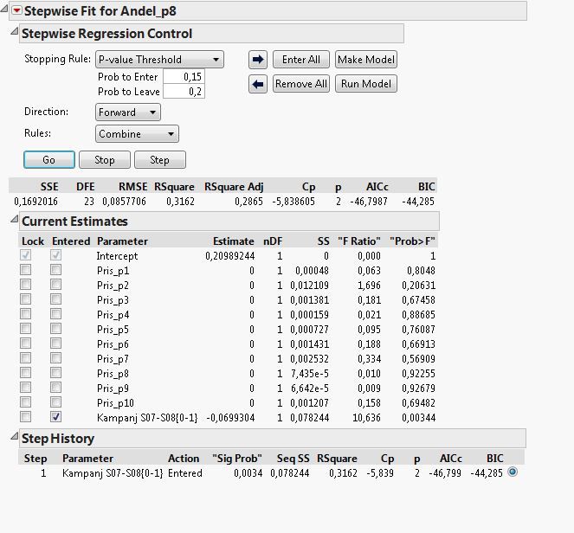This screenshot has width=574, height=533.
Task: Open the red triangle menu for Stepwise Fit
Action: tap(16, 11)
